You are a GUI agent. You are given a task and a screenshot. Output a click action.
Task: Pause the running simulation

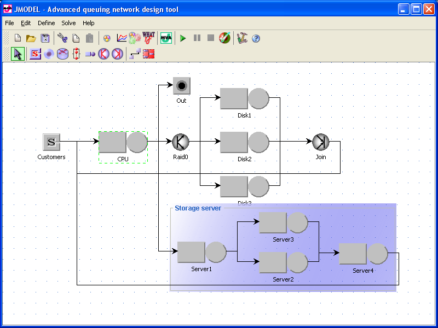(x=197, y=38)
